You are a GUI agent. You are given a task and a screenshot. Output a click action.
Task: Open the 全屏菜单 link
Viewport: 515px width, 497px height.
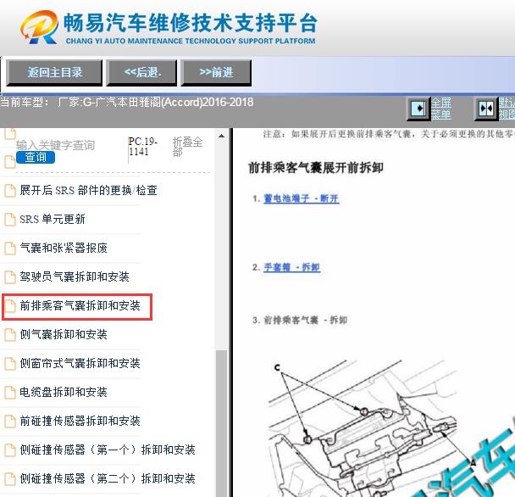point(440,109)
